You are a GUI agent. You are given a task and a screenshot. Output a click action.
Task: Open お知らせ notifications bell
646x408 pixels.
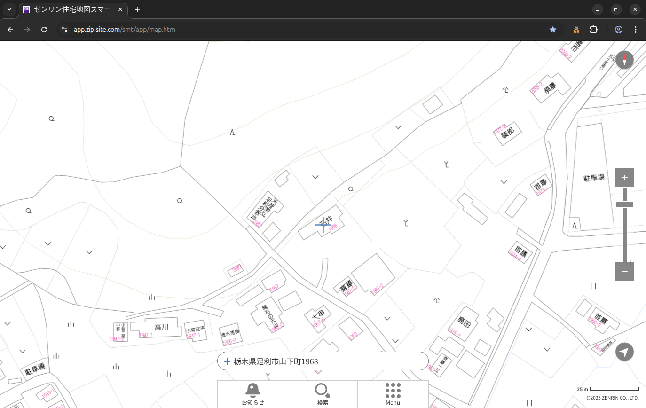pos(252,394)
